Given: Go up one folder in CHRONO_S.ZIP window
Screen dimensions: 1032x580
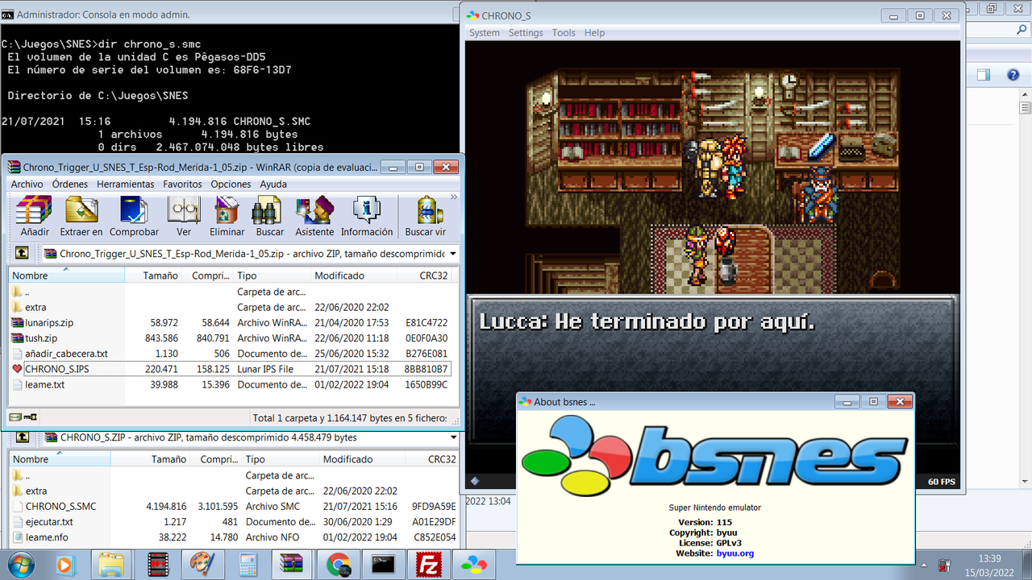Looking at the screenshot, I should point(23,437).
